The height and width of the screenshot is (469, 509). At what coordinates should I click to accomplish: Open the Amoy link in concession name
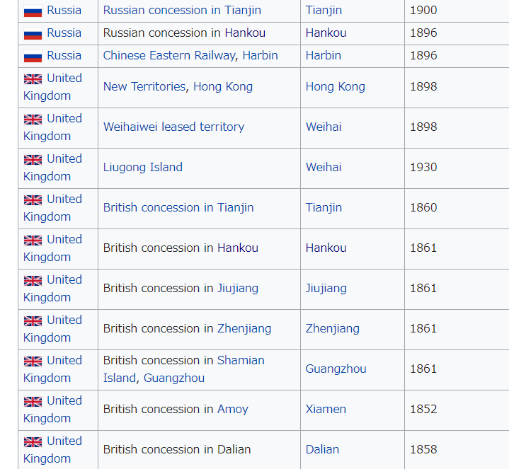(x=233, y=410)
